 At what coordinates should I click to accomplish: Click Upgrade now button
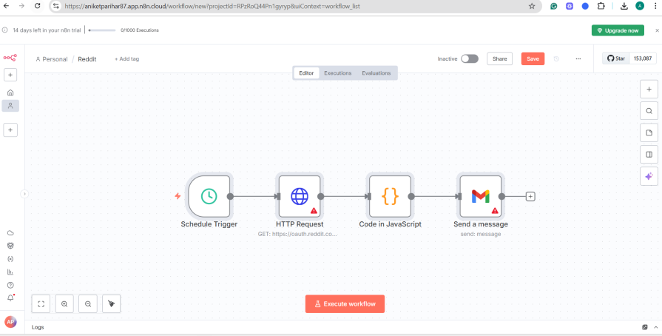618,30
